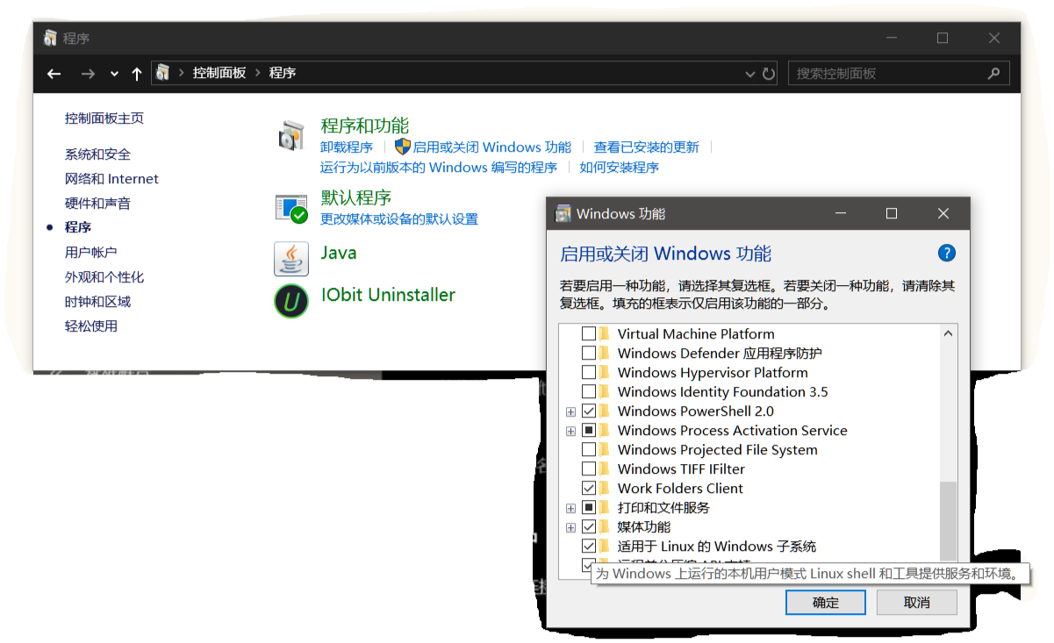Click 运行为以前版本的 Windows 编写的程序 link
This screenshot has width=1054, height=643.
coord(439,168)
